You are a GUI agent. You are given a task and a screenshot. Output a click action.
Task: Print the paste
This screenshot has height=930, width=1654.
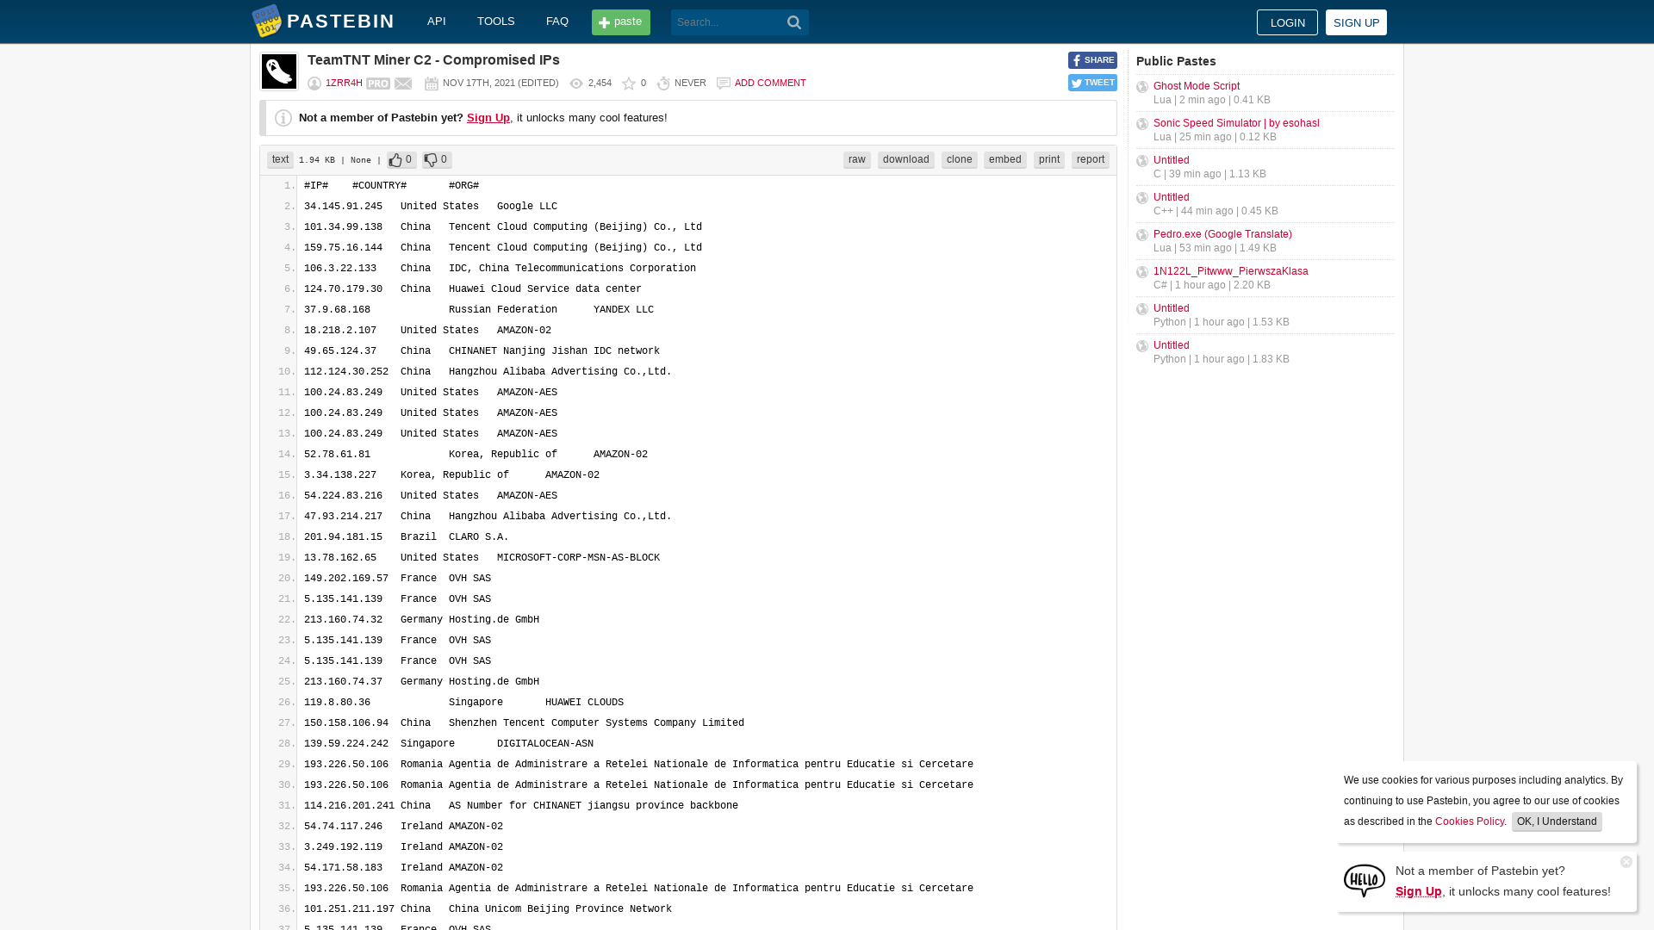click(1049, 160)
